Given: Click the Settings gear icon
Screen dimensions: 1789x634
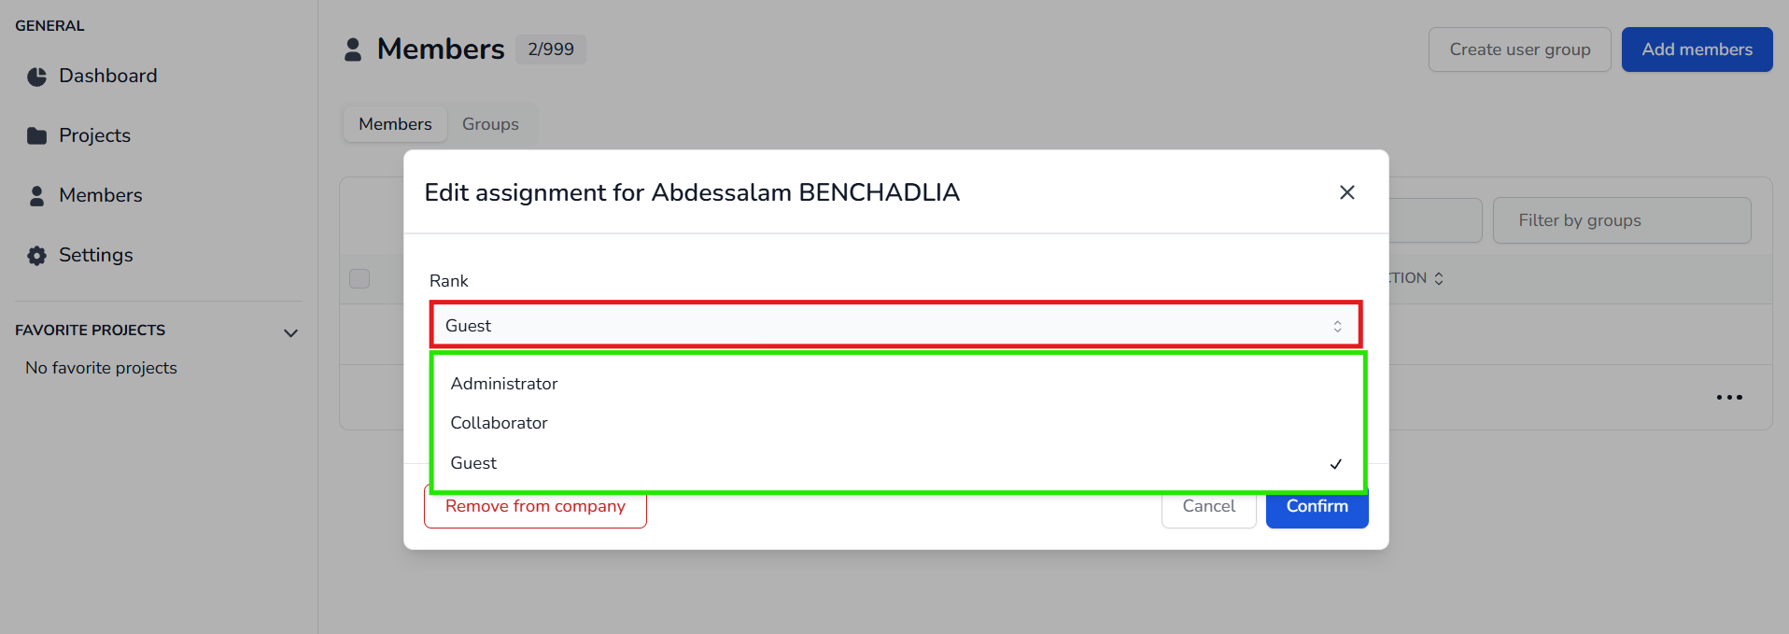Looking at the screenshot, I should (36, 256).
